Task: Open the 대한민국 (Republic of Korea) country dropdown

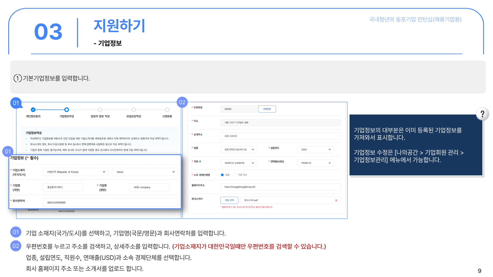Action: (76, 172)
